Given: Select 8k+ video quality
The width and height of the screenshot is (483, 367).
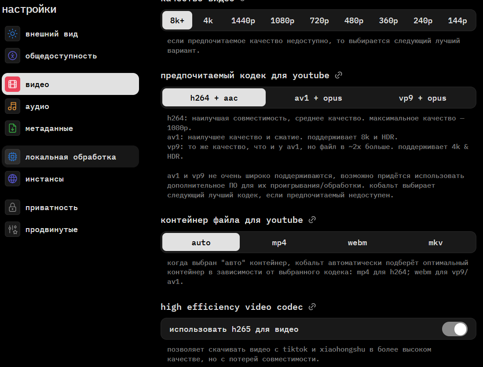Looking at the screenshot, I should point(177,20).
